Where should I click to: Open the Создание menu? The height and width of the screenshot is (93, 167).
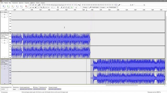pyautogui.click(x=27, y=3)
